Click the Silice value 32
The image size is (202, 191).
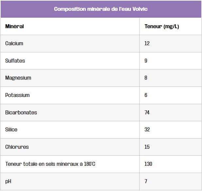point(147,129)
